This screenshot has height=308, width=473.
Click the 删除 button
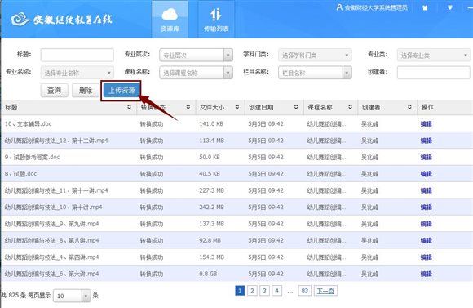tap(86, 91)
